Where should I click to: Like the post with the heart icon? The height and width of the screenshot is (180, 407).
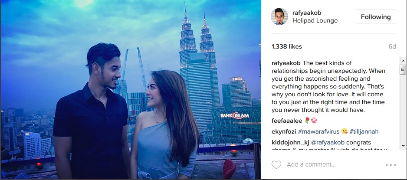[276, 165]
